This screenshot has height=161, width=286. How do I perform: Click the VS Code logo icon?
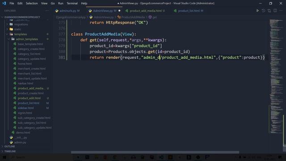(x=4, y=3)
